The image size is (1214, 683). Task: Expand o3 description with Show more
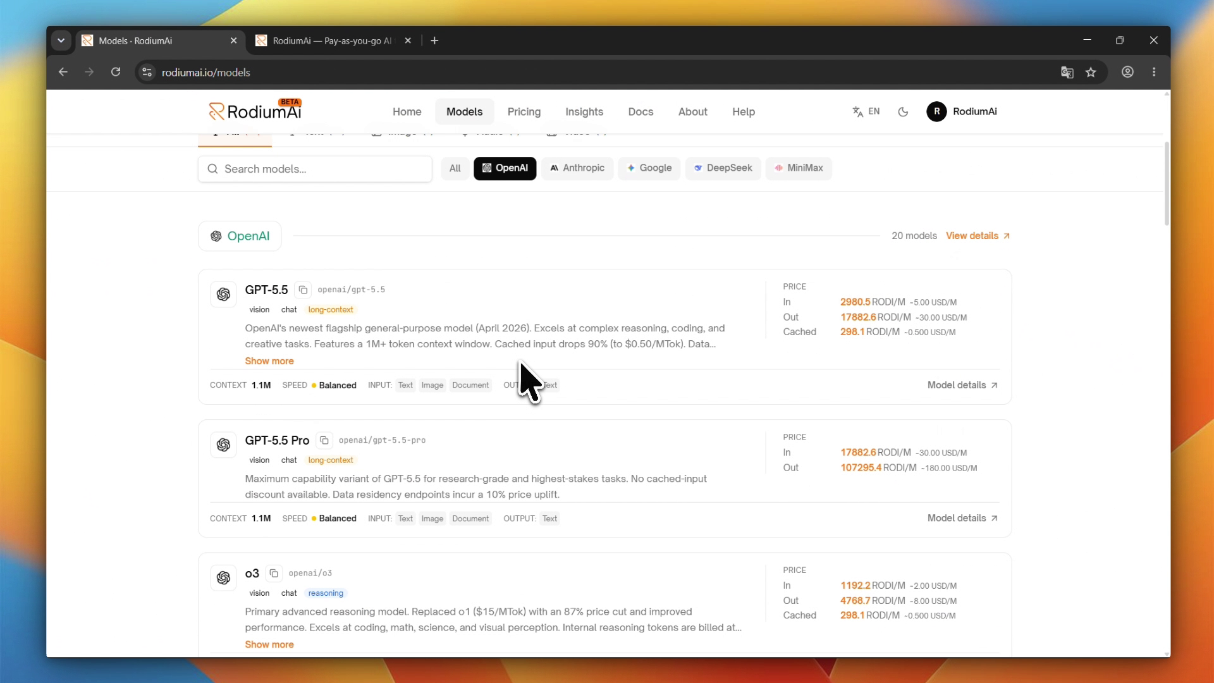tap(269, 644)
